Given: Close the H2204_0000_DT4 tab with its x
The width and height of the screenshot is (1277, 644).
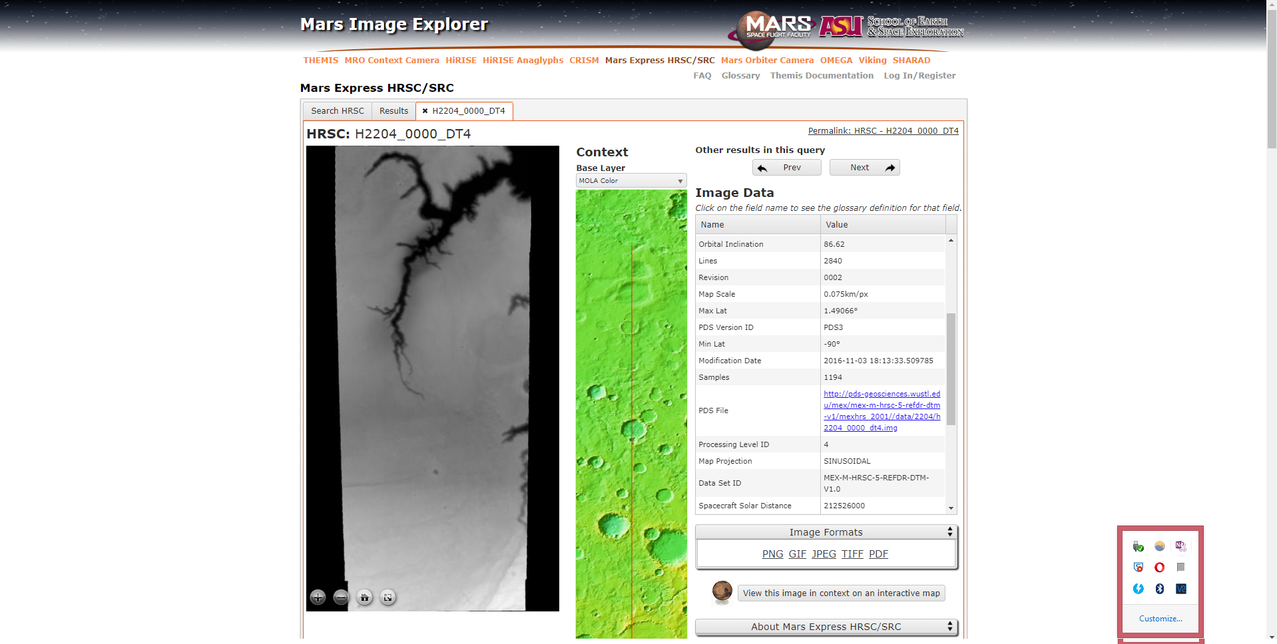Looking at the screenshot, I should [x=425, y=111].
